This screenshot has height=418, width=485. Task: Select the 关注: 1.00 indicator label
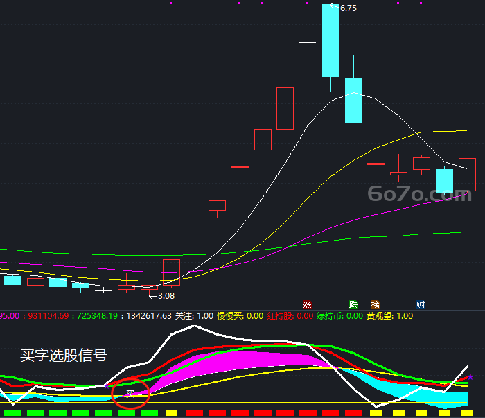tap(194, 316)
